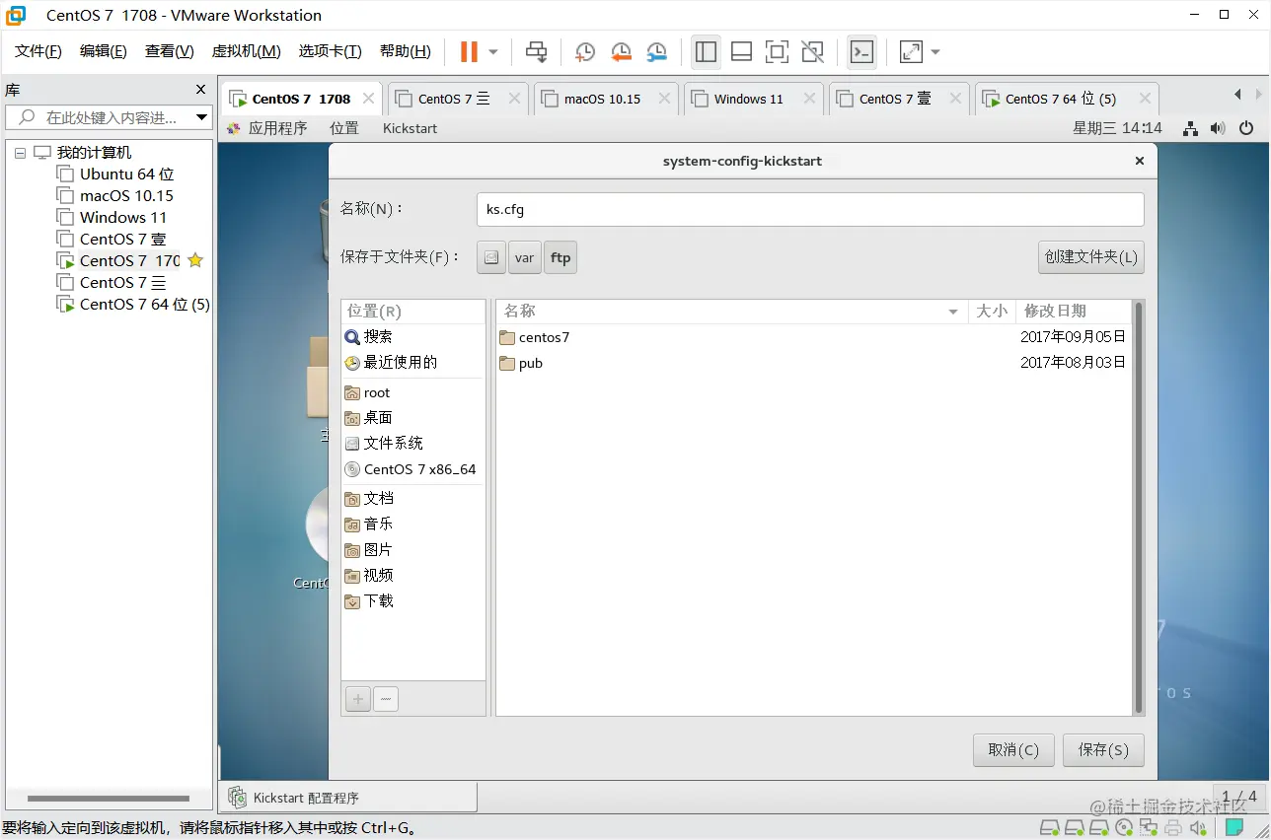Image resolution: width=1271 pixels, height=840 pixels.
Task: Open Kickstart menu in top bar
Action: (410, 128)
